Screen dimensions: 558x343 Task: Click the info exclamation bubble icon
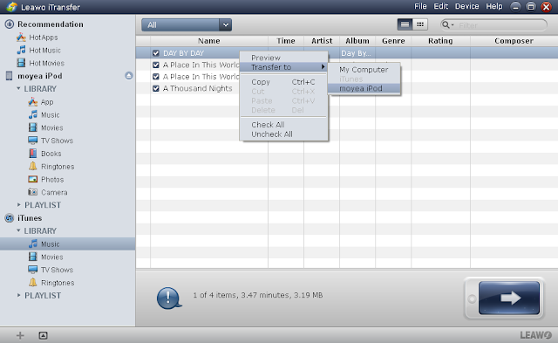(x=169, y=298)
